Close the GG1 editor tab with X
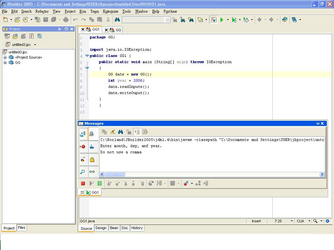This screenshot has width=334, height=250. (x=83, y=29)
